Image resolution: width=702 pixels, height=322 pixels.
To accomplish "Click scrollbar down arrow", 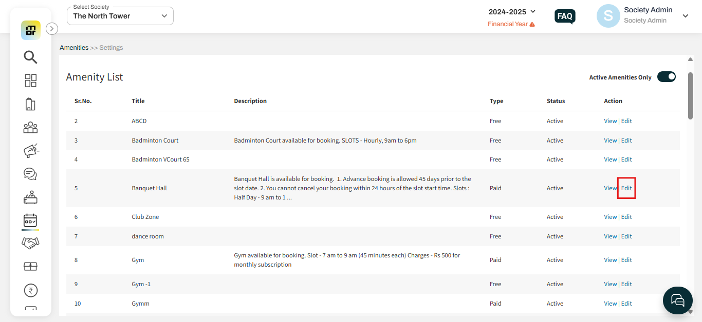I will pyautogui.click(x=690, y=311).
